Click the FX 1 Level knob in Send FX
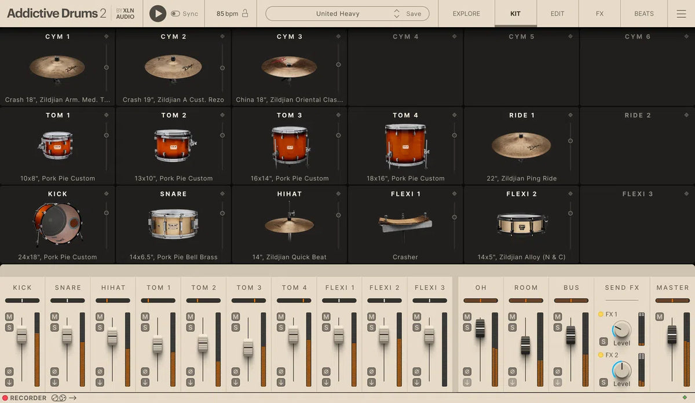The width and height of the screenshot is (695, 403). click(x=621, y=330)
